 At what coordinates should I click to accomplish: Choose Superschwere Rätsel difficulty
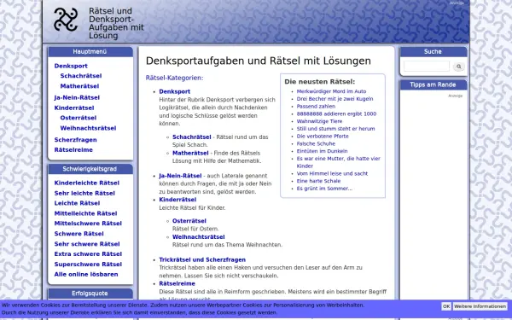(x=88, y=265)
